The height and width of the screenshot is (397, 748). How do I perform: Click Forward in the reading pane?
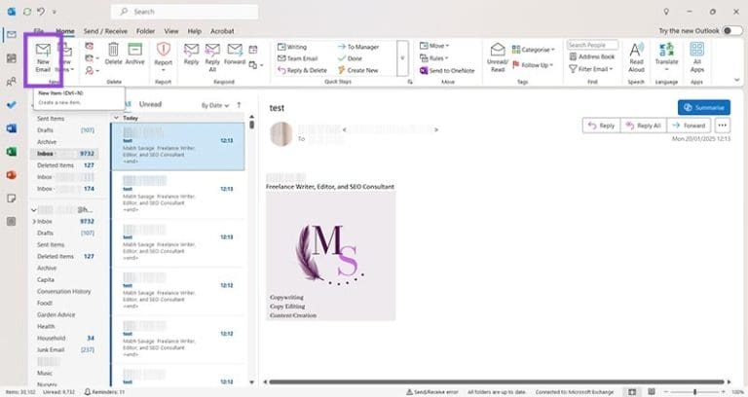click(x=689, y=126)
